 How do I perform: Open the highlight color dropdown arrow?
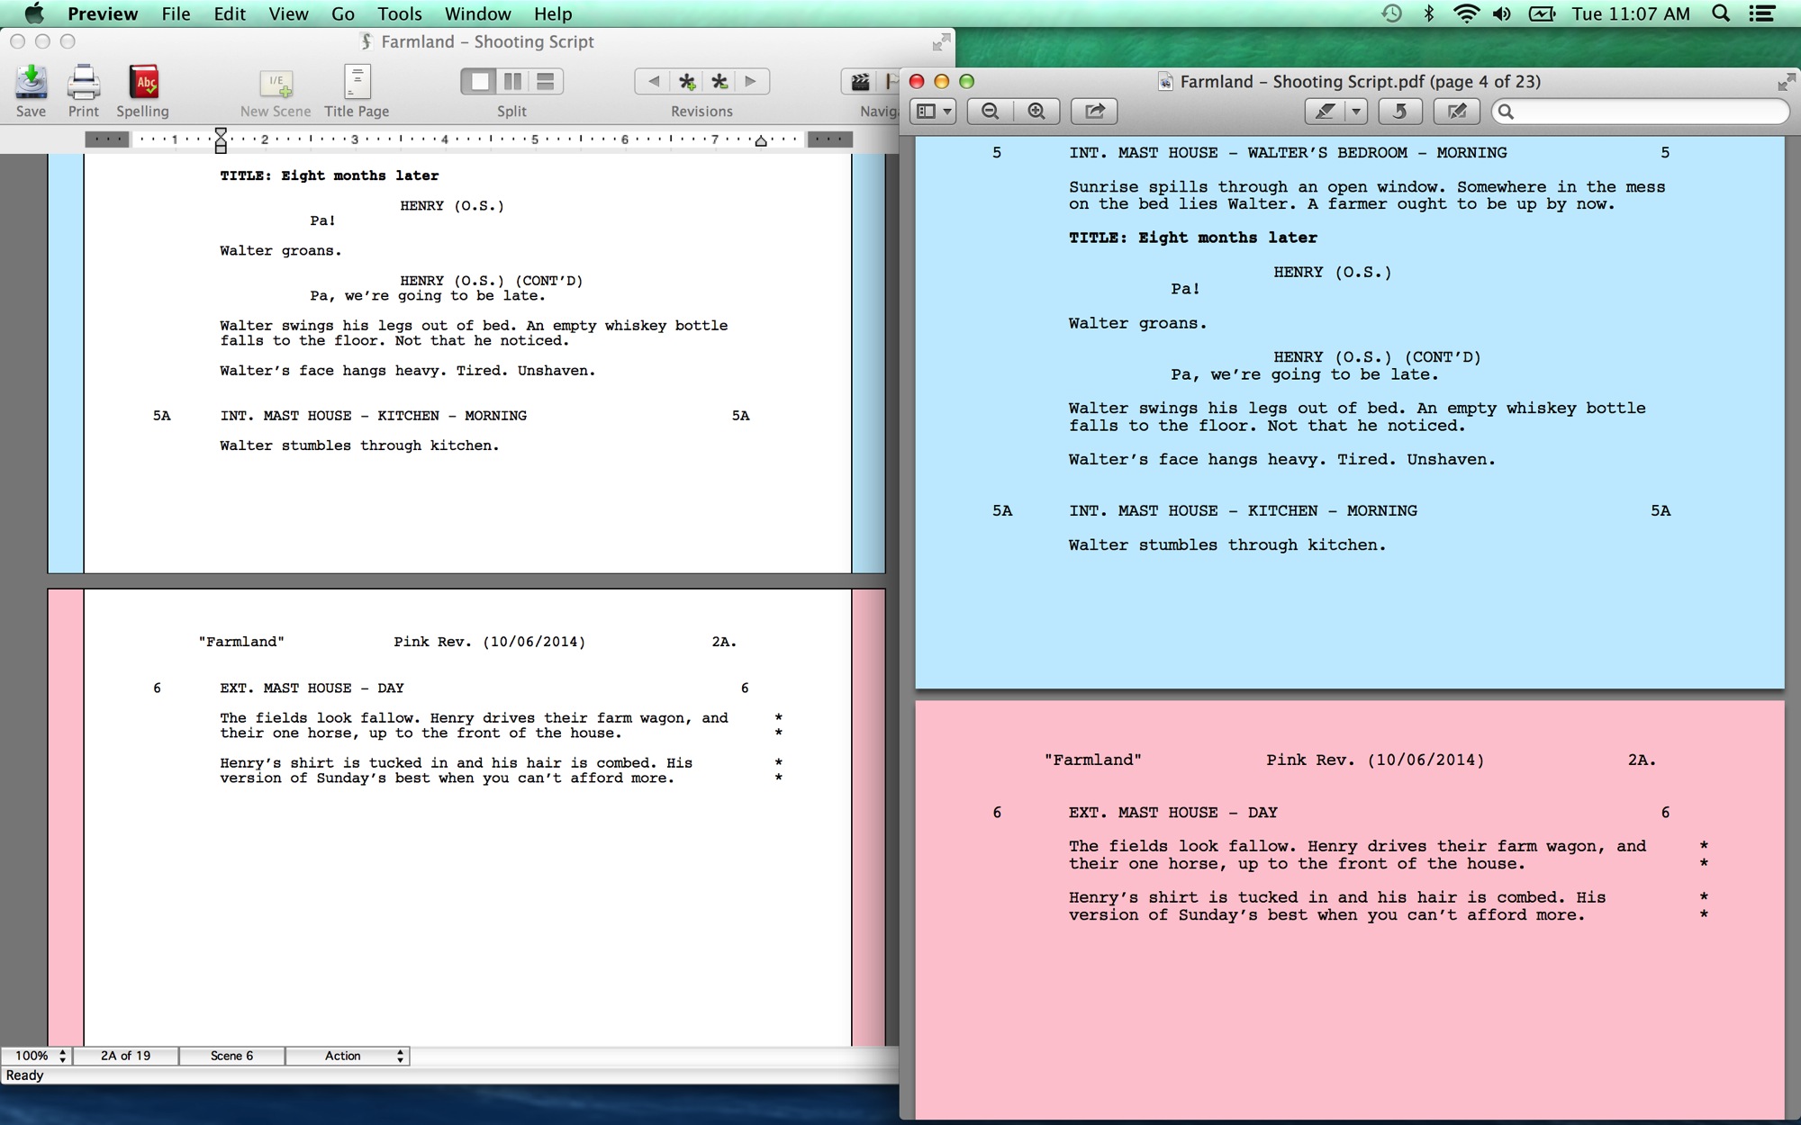(1356, 112)
